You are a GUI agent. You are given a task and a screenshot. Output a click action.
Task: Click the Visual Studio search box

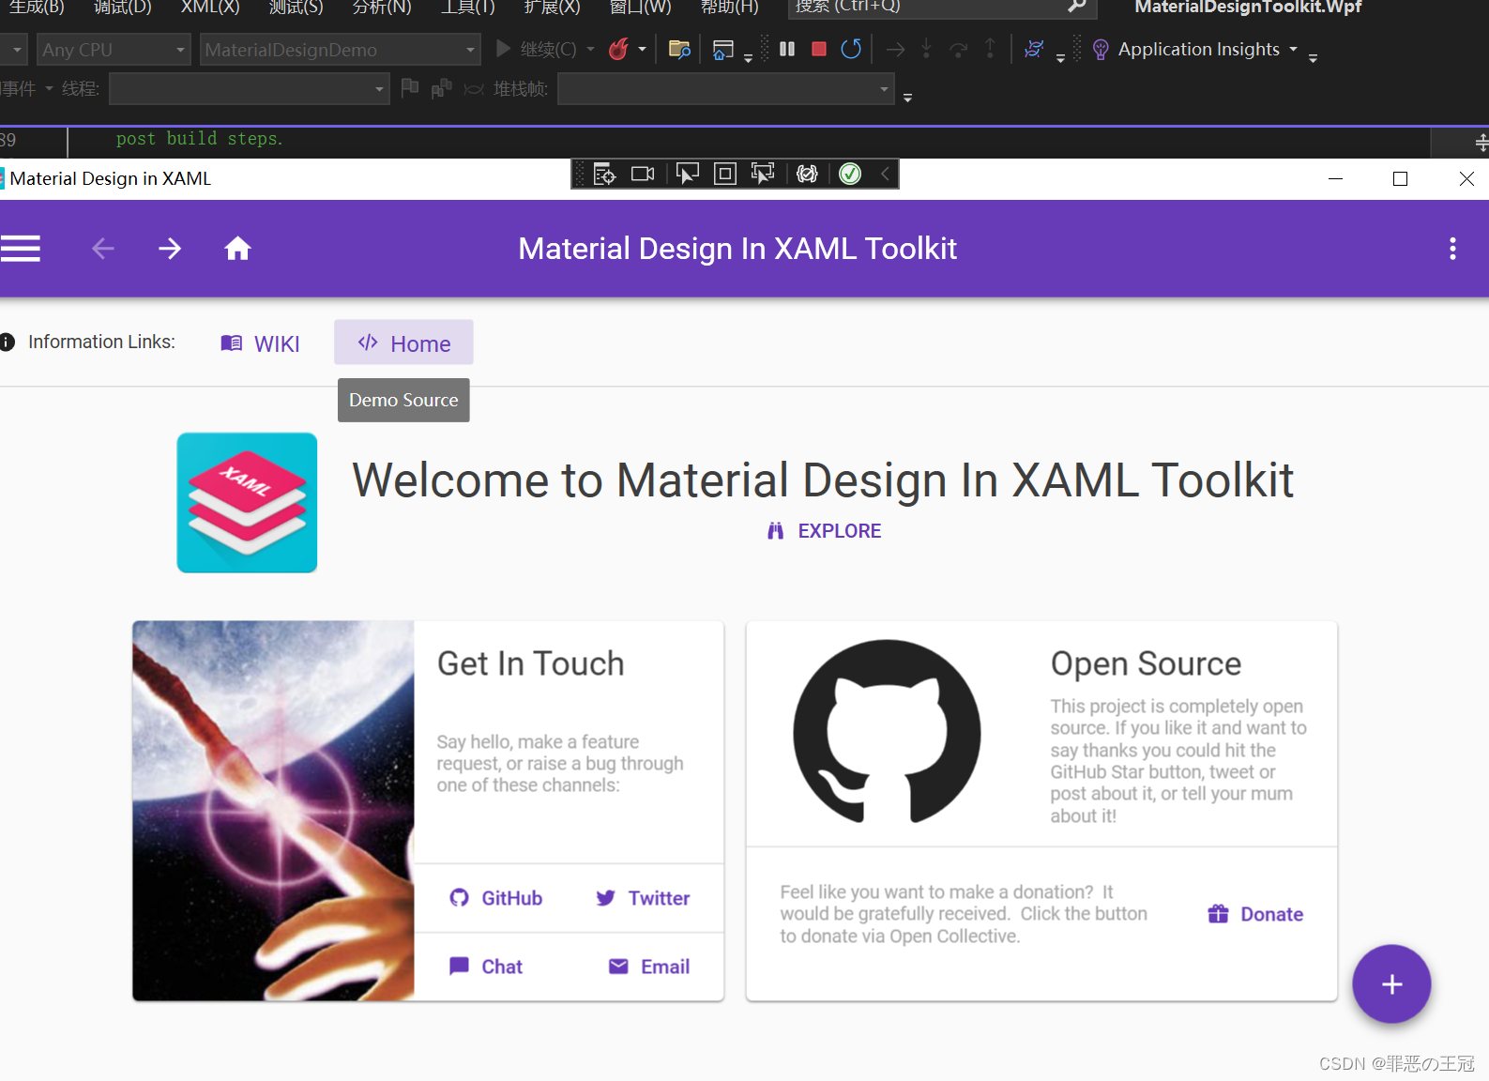pyautogui.click(x=942, y=8)
